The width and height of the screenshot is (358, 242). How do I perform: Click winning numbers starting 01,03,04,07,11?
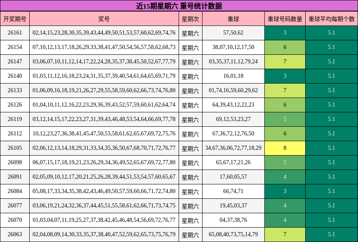point(104,220)
